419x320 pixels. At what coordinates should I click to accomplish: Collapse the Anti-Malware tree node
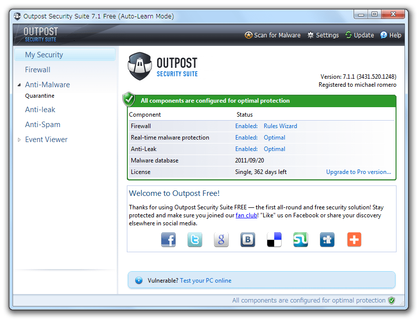pos(19,85)
